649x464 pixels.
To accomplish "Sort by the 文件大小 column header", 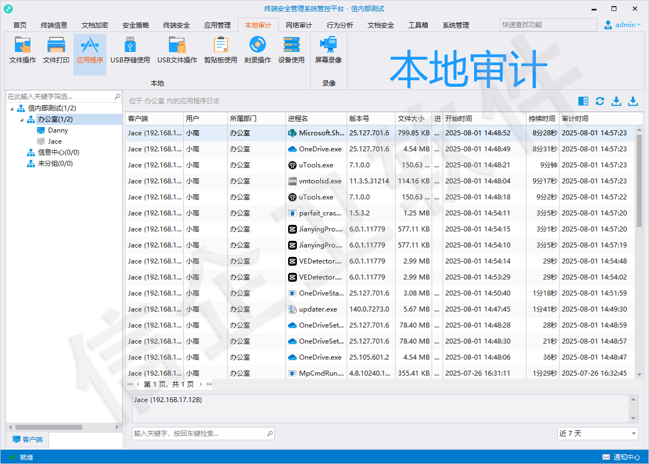I will click(x=413, y=118).
